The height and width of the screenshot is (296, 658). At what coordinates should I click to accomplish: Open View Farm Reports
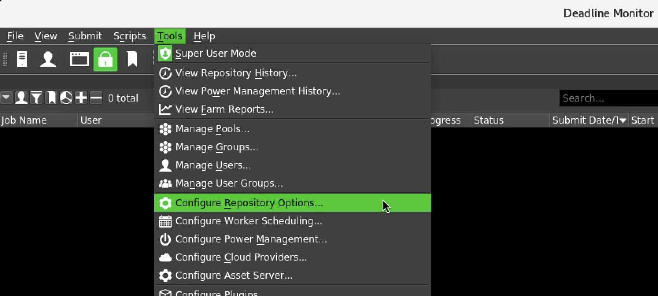point(293,109)
